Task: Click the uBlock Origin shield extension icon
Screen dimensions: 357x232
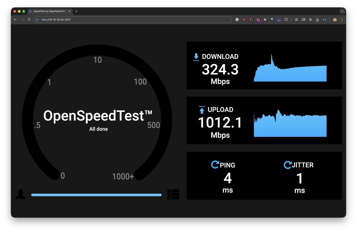Action: [244, 20]
